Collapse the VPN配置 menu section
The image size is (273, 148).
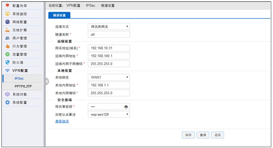coord(22,71)
